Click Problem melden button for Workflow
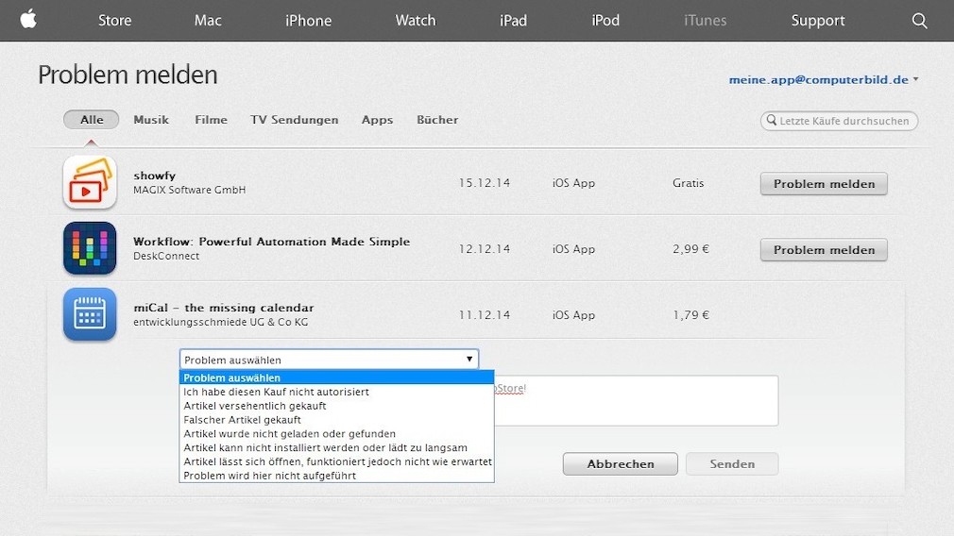954x536 pixels. point(824,250)
